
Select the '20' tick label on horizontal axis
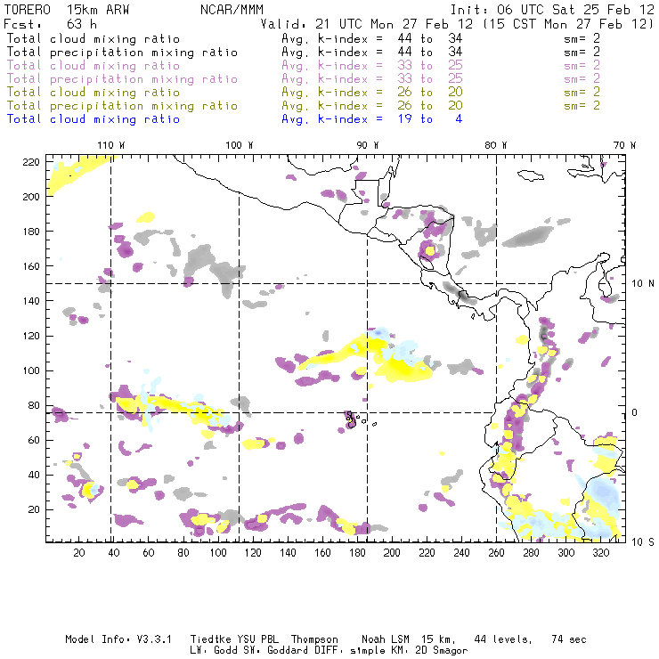click(x=79, y=553)
